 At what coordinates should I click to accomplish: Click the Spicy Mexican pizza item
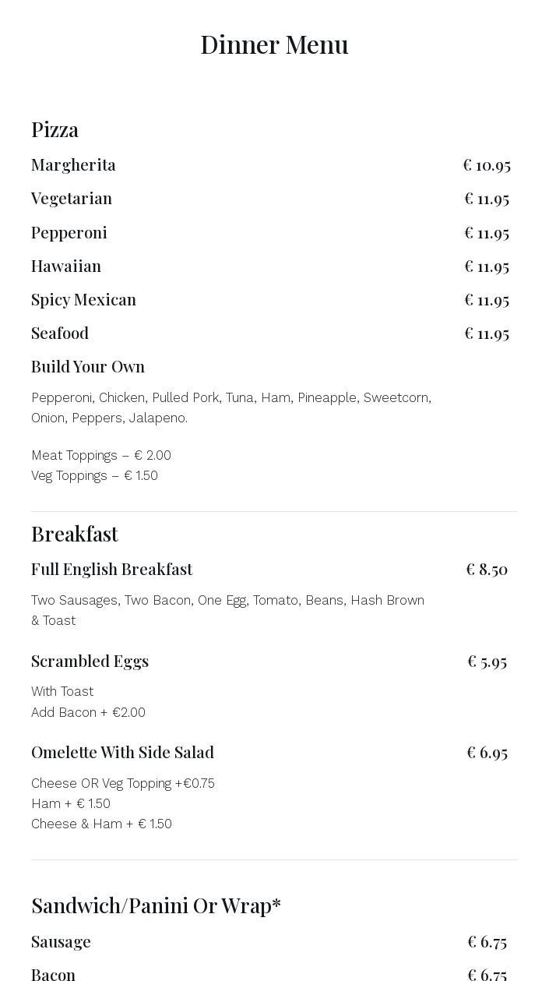pyautogui.click(x=83, y=300)
